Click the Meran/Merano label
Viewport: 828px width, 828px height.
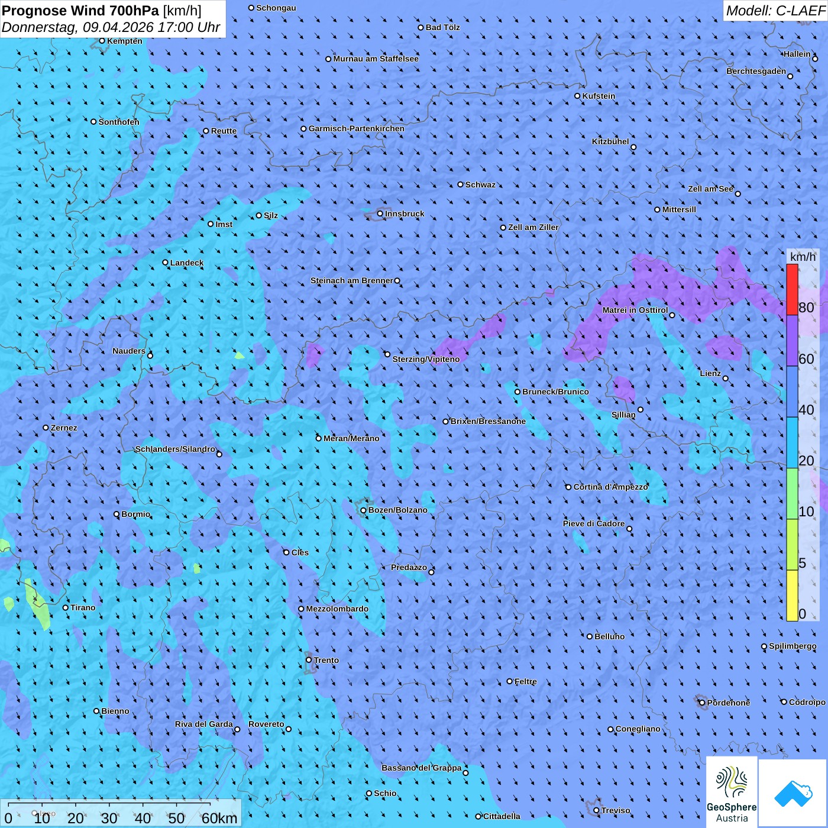click(351, 438)
